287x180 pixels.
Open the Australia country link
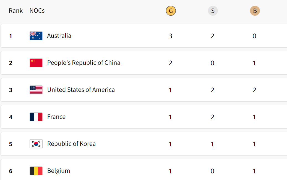point(59,36)
